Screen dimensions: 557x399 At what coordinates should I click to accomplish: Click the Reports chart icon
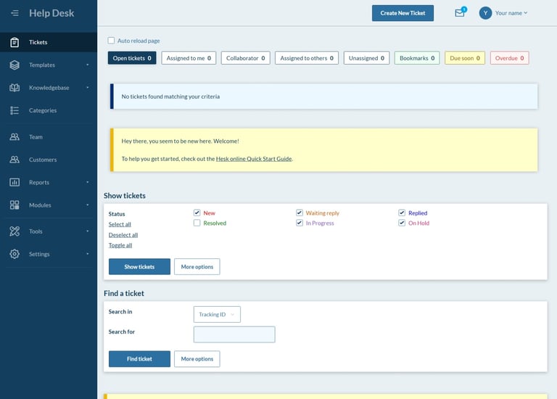(15, 182)
